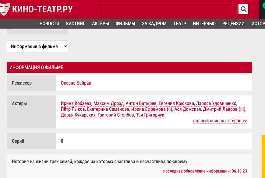Open the «За кадром» section
Viewport: 265px width, 178px height.
point(154,24)
